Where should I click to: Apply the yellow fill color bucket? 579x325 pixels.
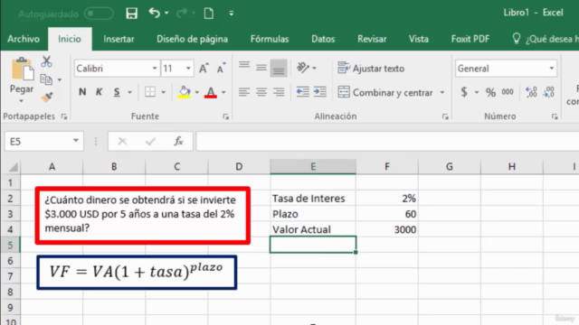click(x=185, y=92)
